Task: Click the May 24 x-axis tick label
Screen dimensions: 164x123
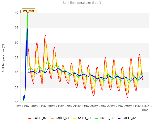Action: pos(80,106)
